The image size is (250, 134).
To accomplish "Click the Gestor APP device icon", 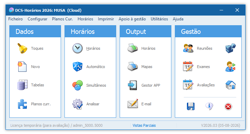I will [132, 85].
